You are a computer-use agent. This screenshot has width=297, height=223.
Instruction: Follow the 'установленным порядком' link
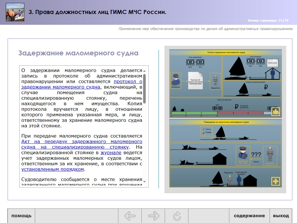coord(53,169)
